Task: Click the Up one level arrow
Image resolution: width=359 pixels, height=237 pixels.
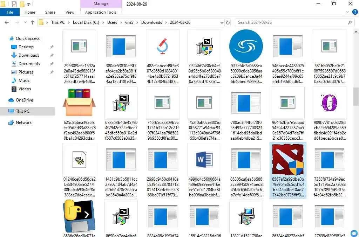Action: (x=33, y=22)
